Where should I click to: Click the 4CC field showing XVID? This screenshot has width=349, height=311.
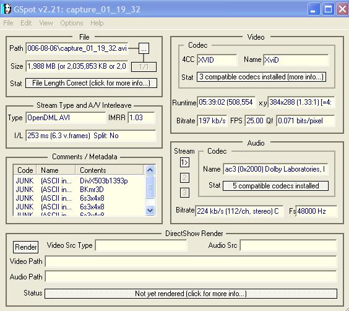(217, 59)
